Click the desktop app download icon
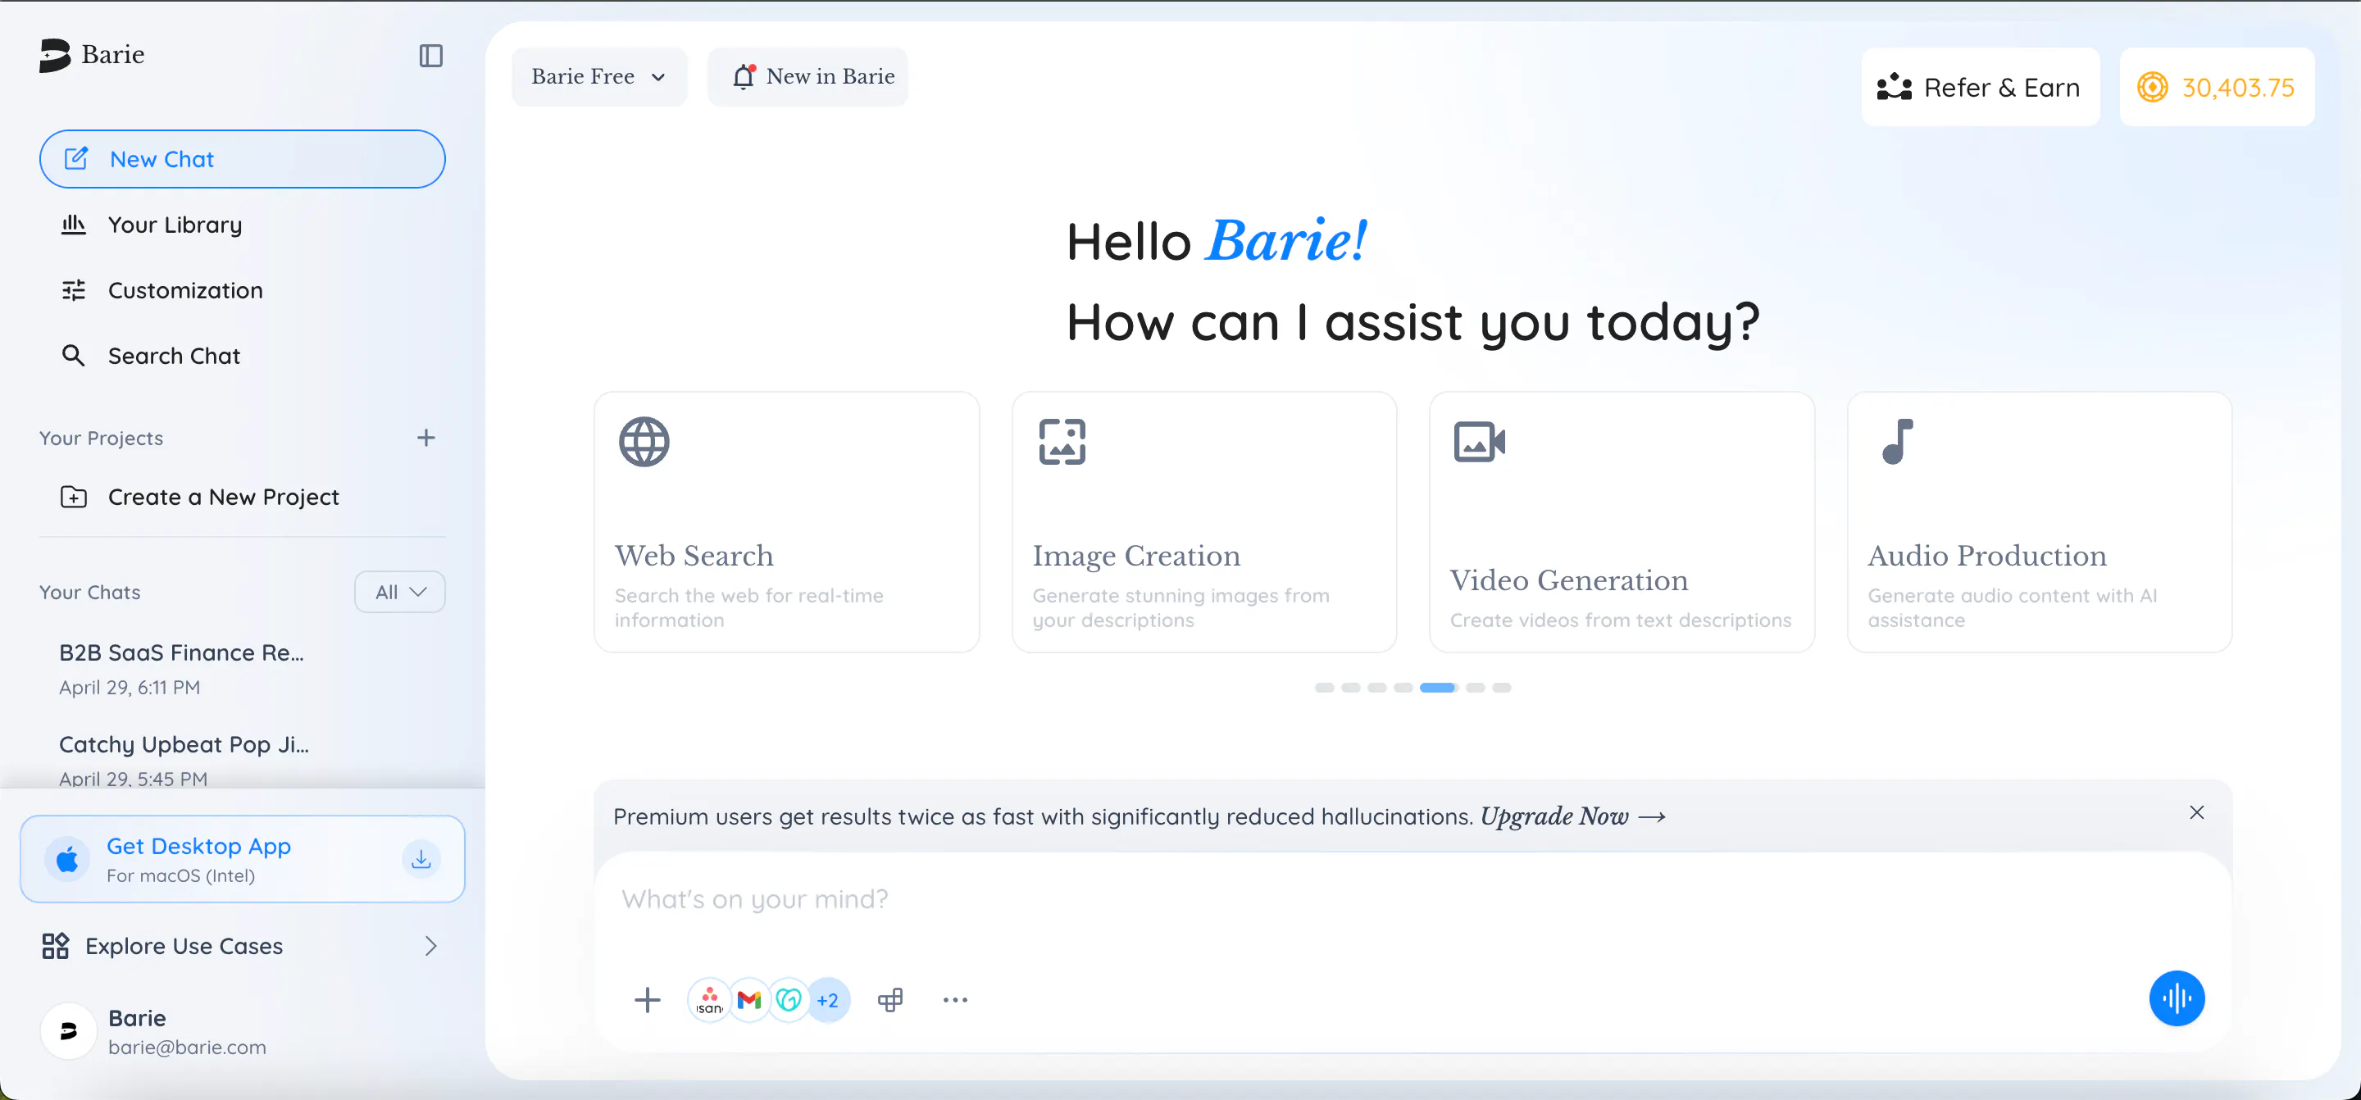 coord(421,859)
